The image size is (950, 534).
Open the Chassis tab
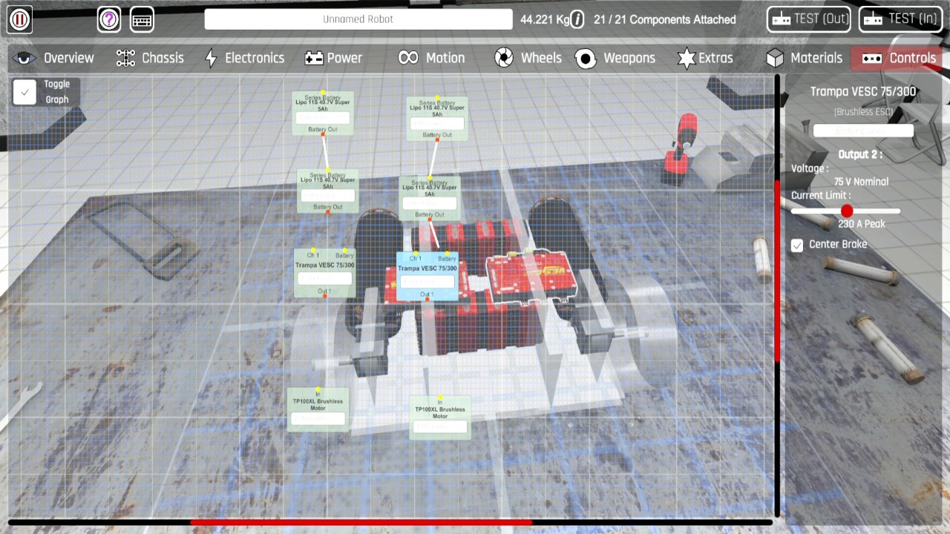[x=150, y=58]
